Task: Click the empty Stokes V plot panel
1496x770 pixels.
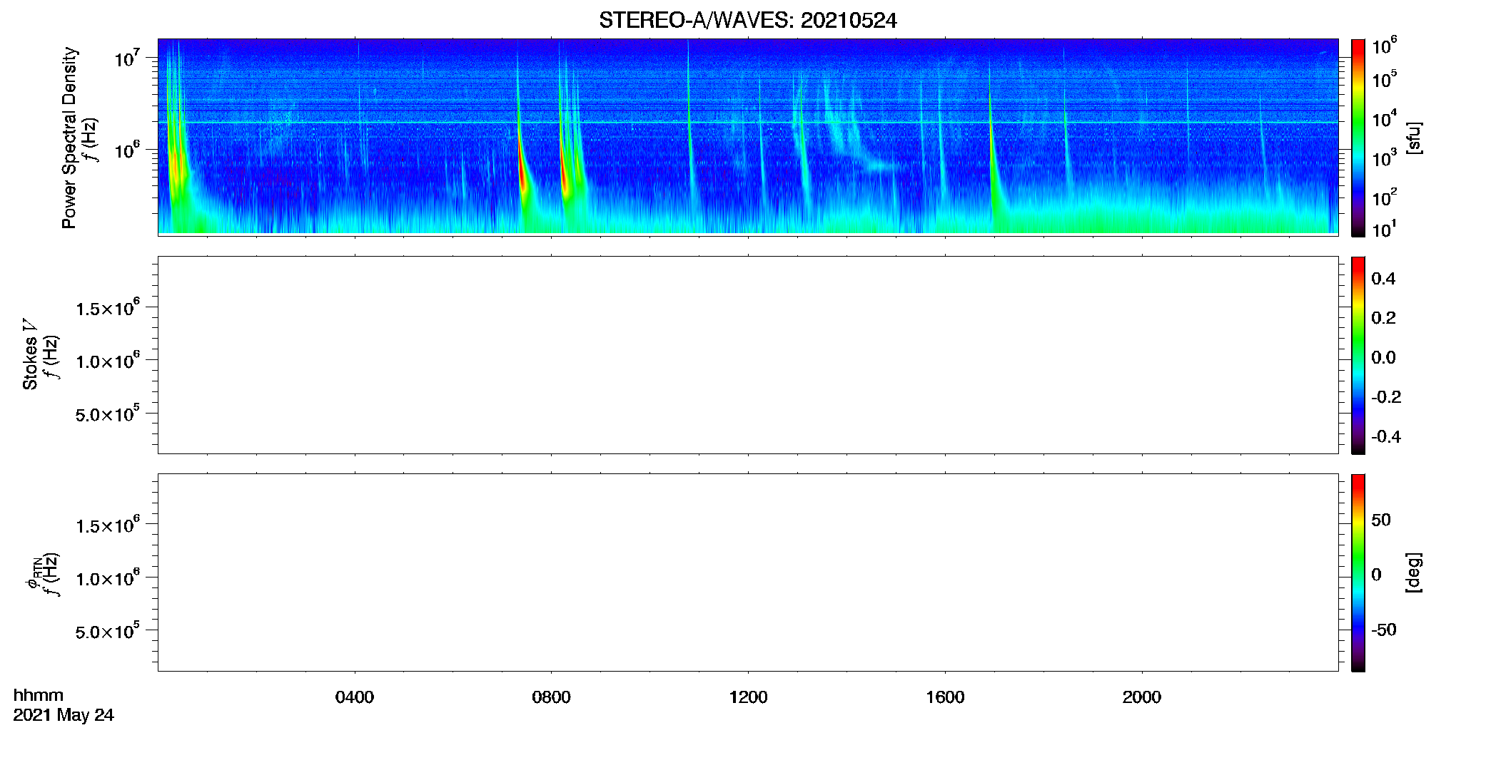Action: click(748, 355)
